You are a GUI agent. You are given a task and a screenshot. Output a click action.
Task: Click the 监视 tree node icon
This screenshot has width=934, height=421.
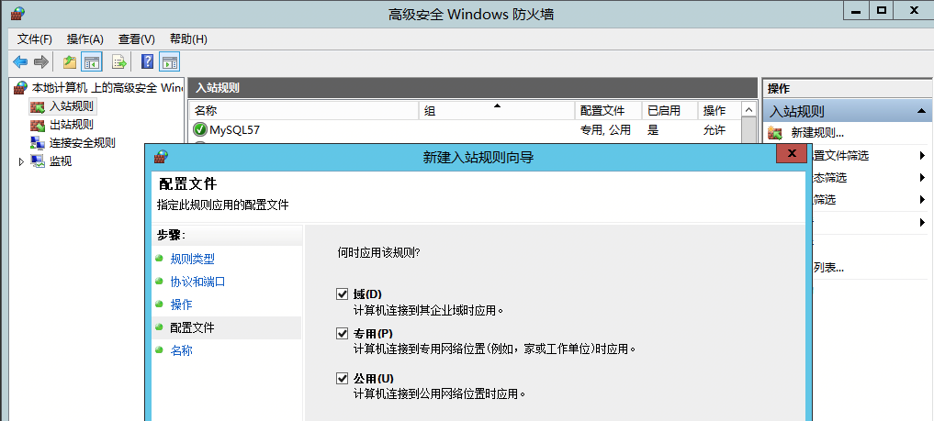click(38, 161)
